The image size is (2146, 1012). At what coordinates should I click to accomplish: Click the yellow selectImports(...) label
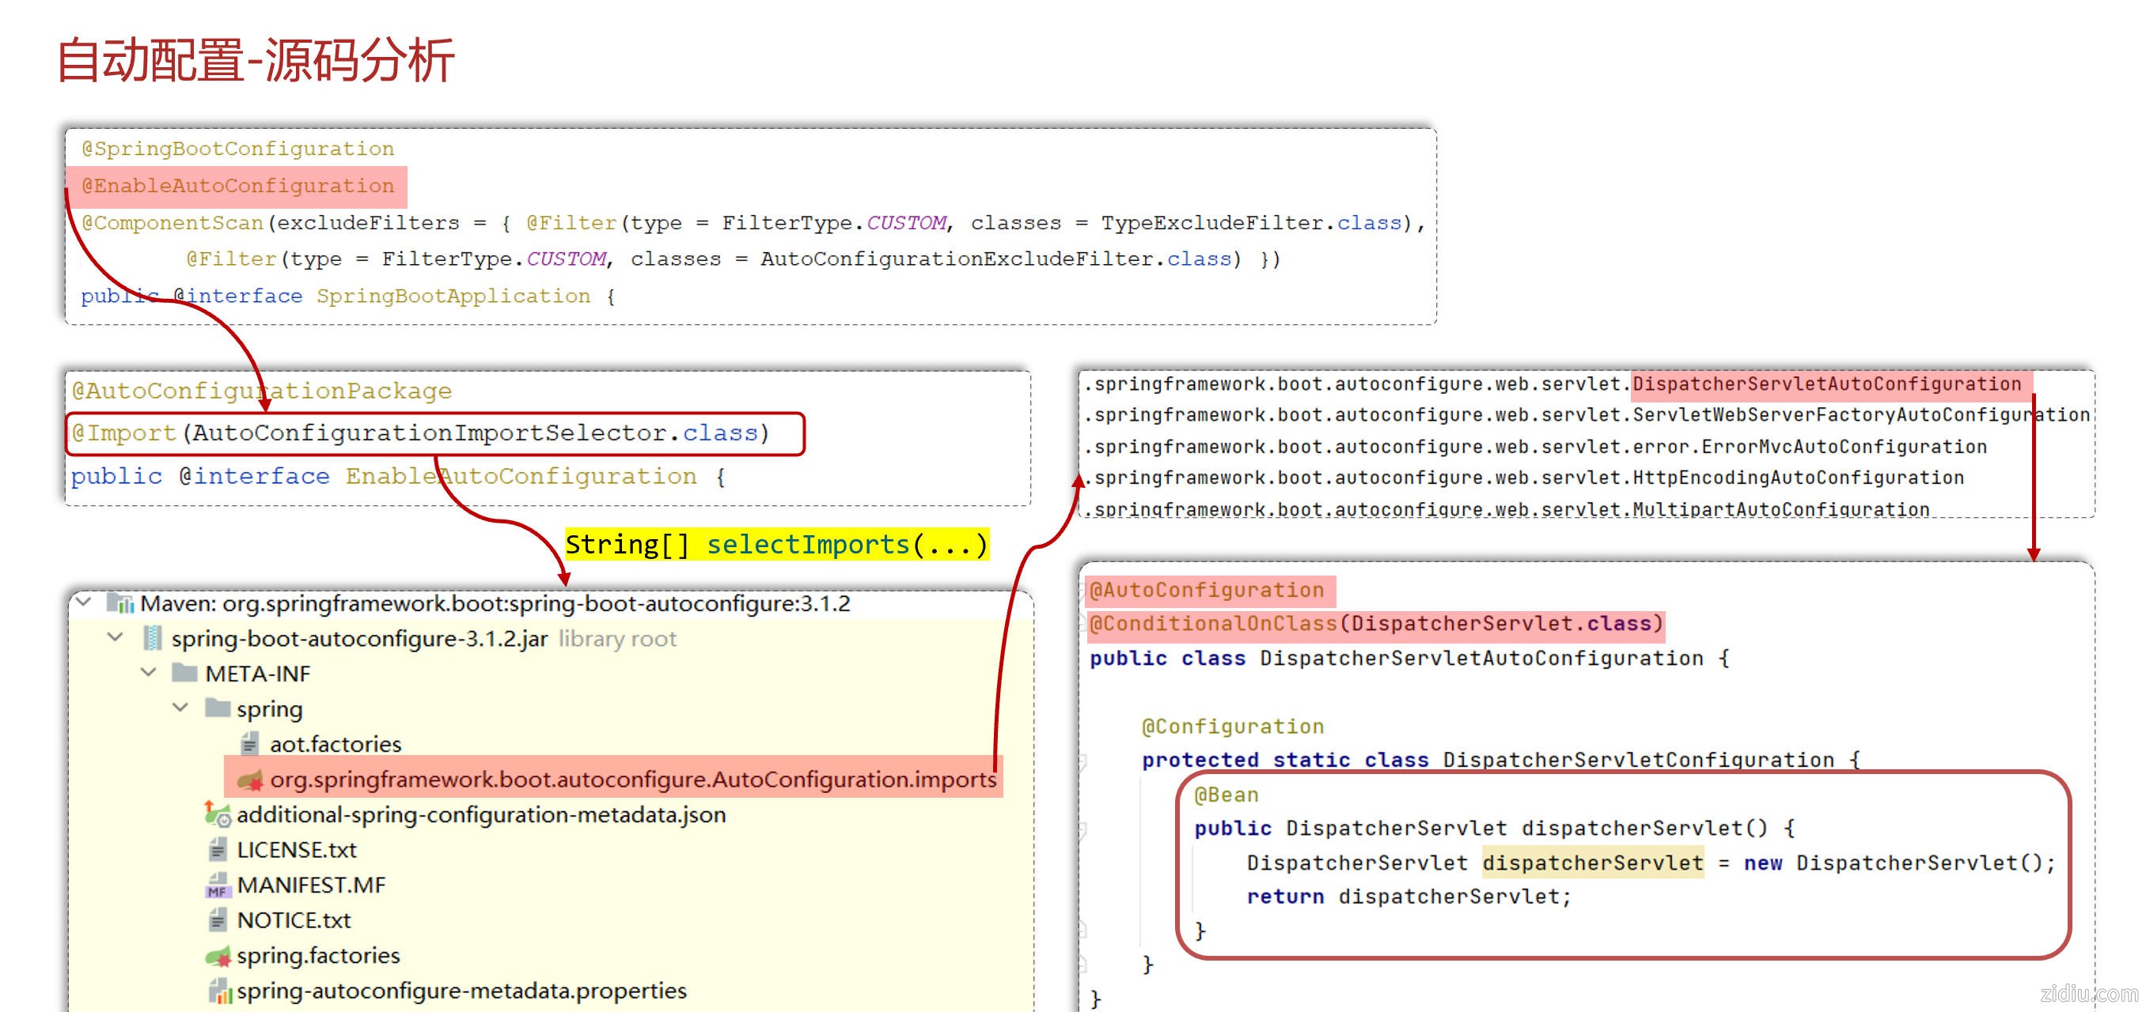[x=776, y=544]
